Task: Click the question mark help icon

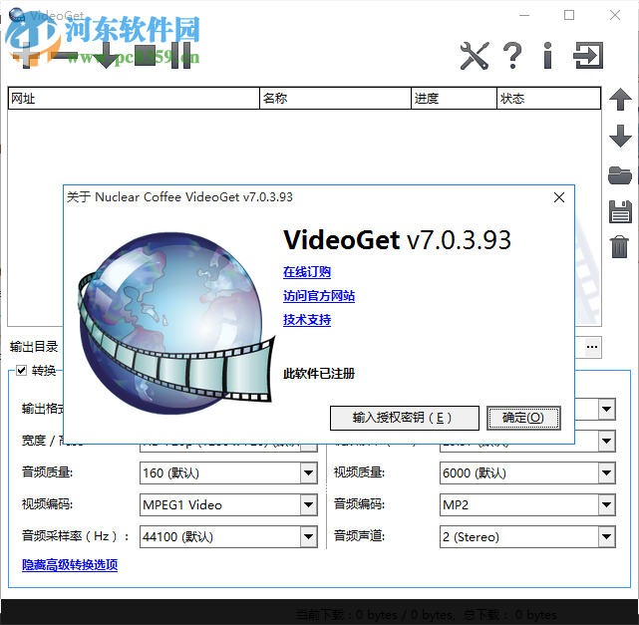Action: (x=512, y=56)
